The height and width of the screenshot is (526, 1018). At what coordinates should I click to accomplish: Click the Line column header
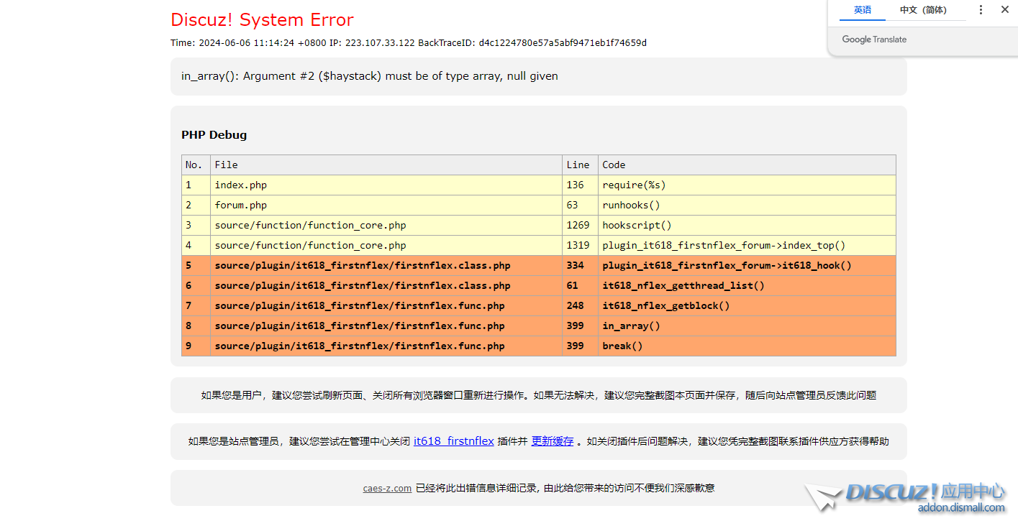(578, 165)
